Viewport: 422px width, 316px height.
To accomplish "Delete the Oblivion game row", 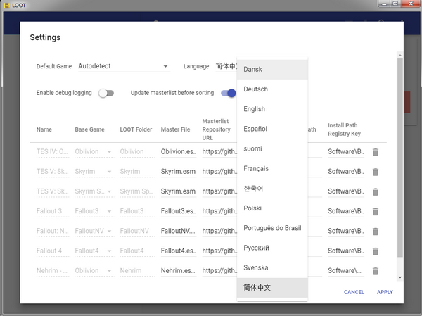I will pos(376,152).
